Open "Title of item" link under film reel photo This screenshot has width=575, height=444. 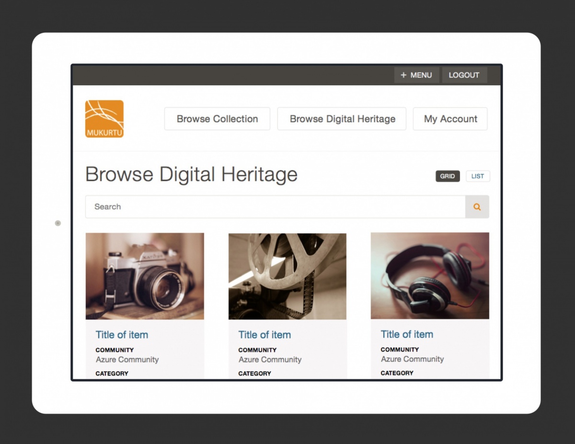264,335
